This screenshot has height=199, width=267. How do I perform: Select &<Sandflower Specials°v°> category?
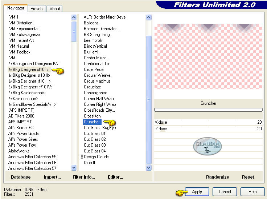pyautogui.click(x=32, y=104)
